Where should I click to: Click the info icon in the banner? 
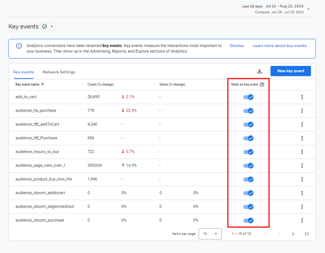click(x=19, y=46)
